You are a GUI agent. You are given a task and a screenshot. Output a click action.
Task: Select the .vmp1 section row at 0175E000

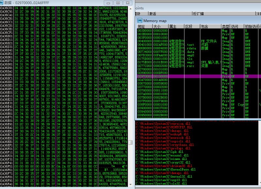199,62
